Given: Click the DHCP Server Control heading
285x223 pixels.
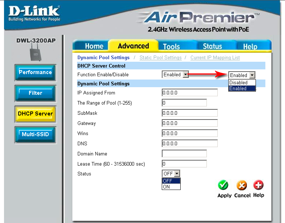Looking at the screenshot, I should 101,66.
